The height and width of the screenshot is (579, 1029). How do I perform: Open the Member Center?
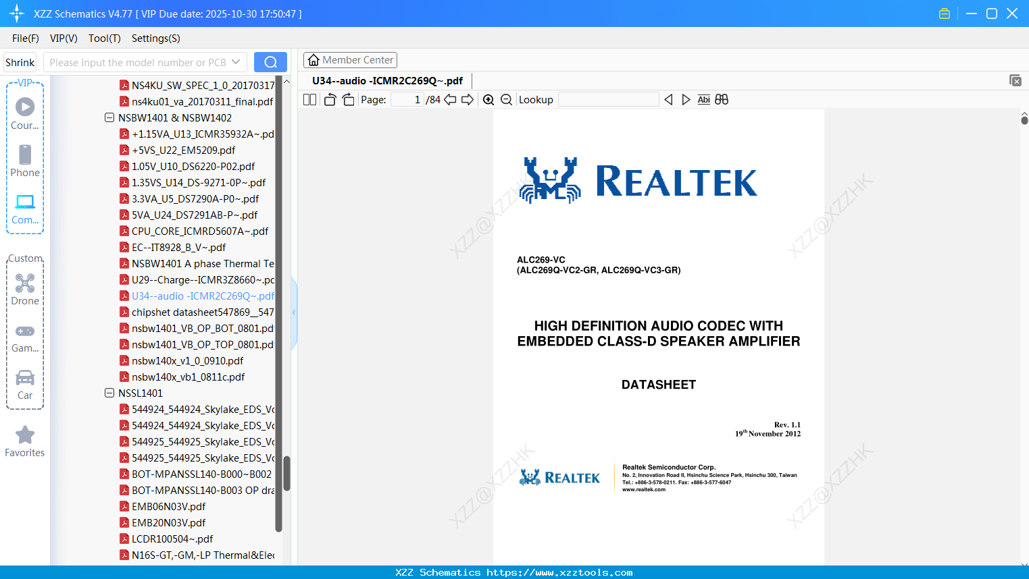(350, 60)
